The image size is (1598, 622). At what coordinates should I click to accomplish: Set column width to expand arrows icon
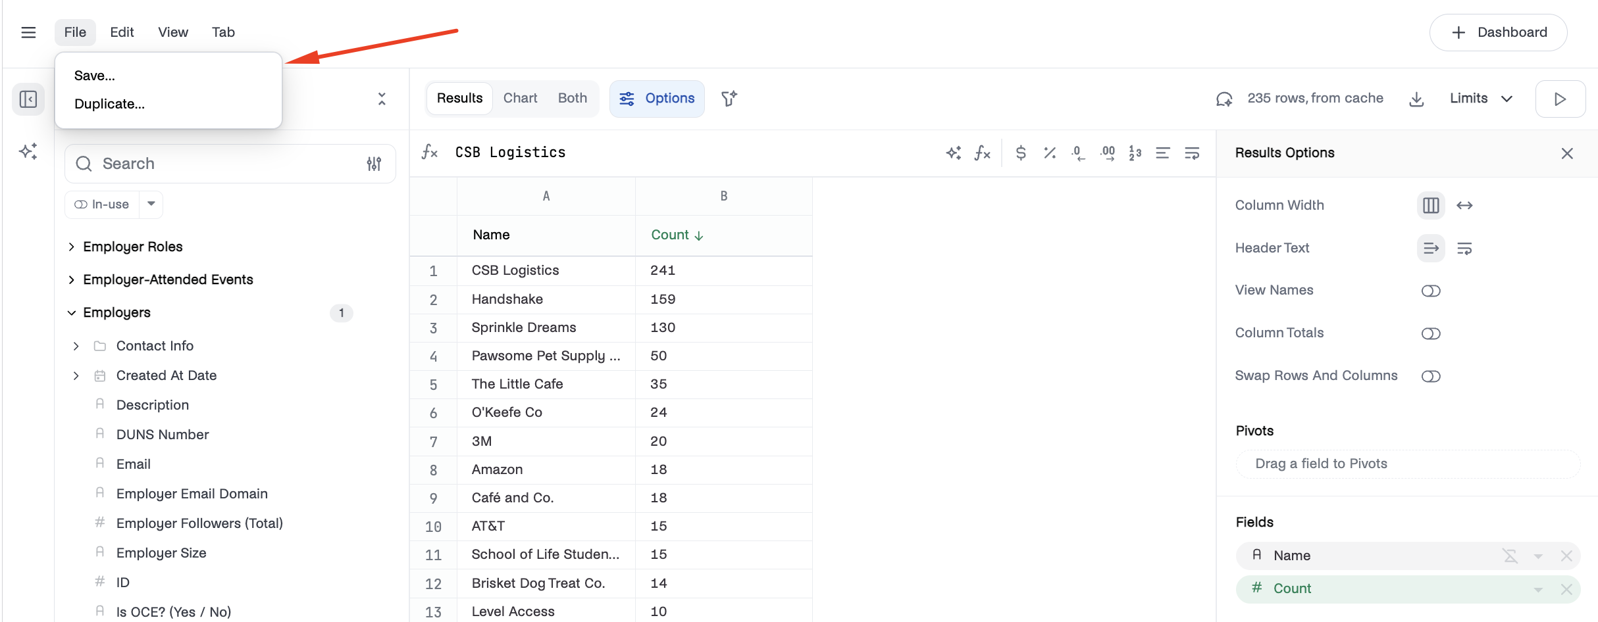tap(1464, 205)
